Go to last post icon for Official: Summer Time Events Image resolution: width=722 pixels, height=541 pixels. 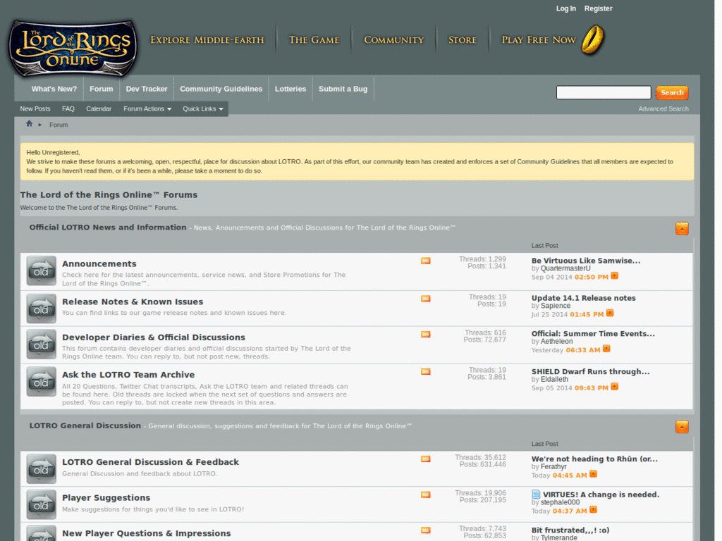[x=606, y=349]
